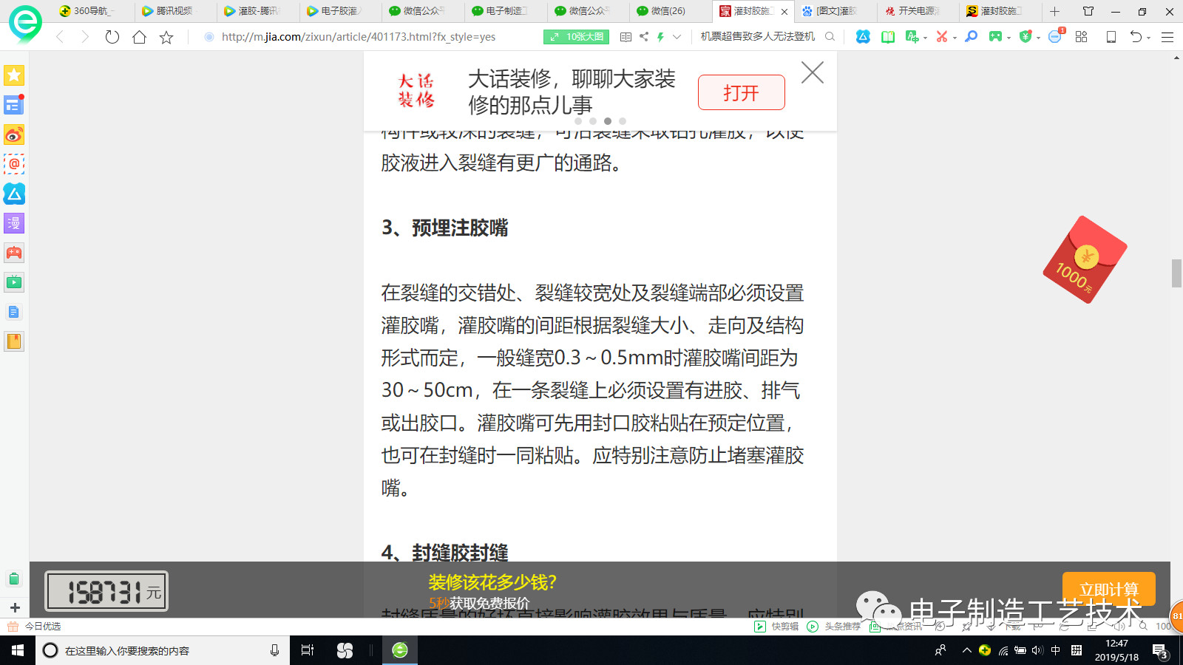Click the browser forward arrow
1183x665 pixels.
coord(85,37)
